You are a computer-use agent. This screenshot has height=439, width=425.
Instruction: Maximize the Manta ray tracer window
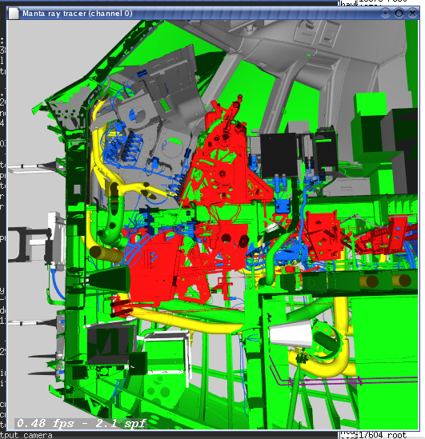(x=399, y=13)
